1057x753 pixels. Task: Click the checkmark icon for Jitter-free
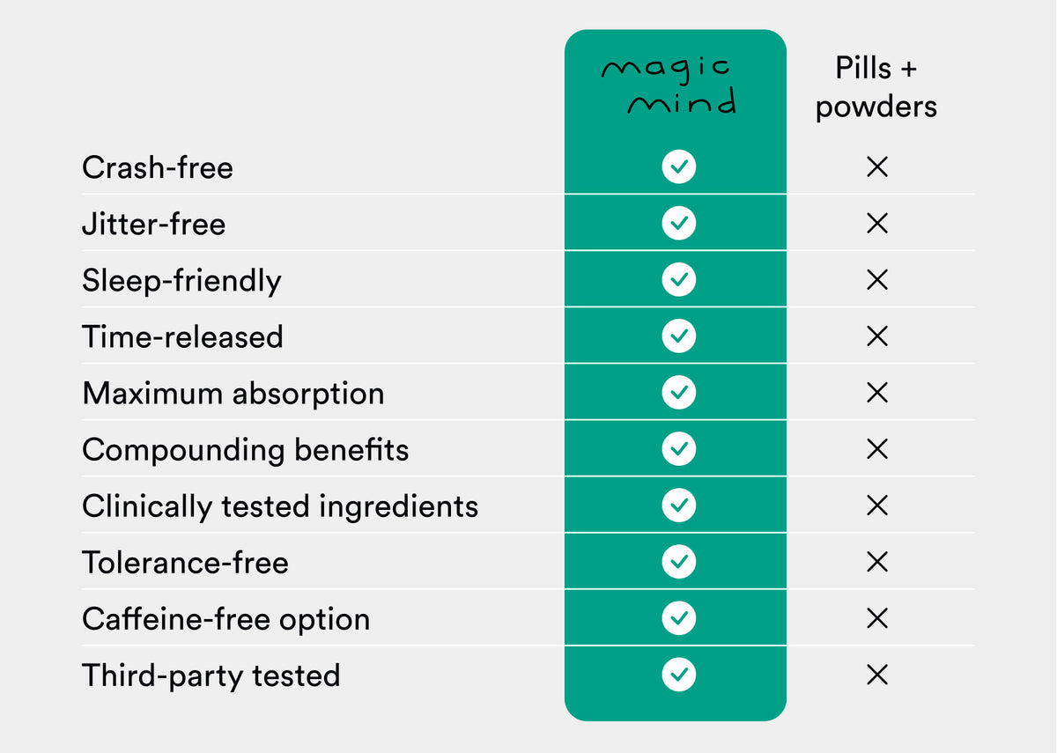click(678, 223)
